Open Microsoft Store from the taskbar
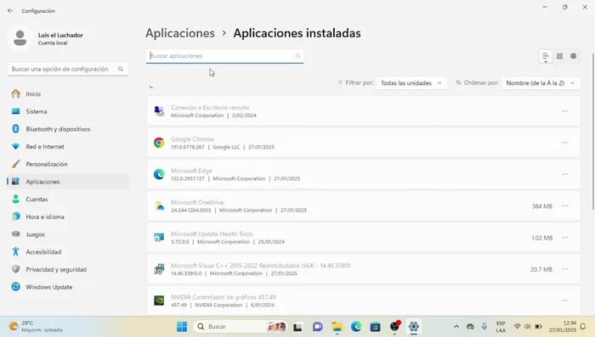The width and height of the screenshot is (595, 337). (376, 326)
